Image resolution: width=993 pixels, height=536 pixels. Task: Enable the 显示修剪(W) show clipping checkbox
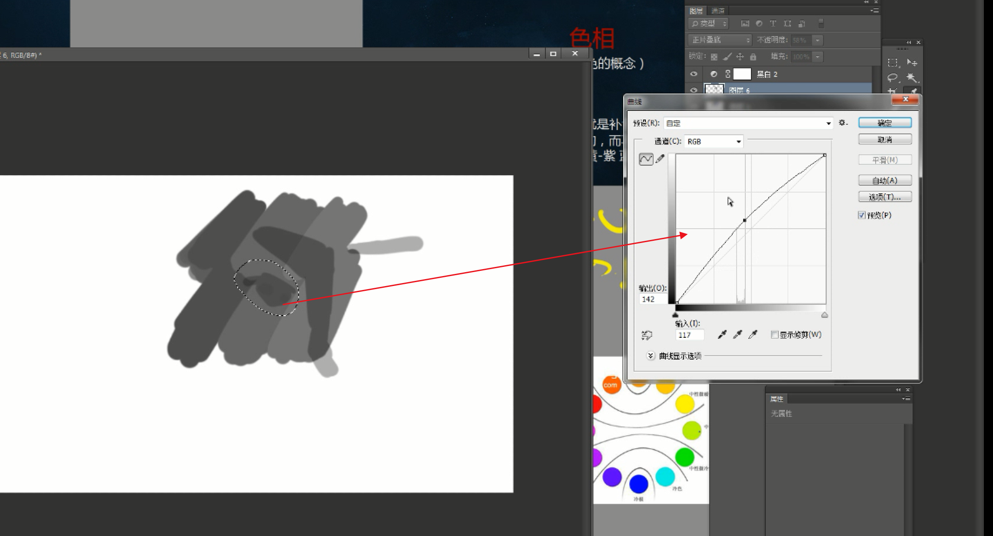coord(774,334)
